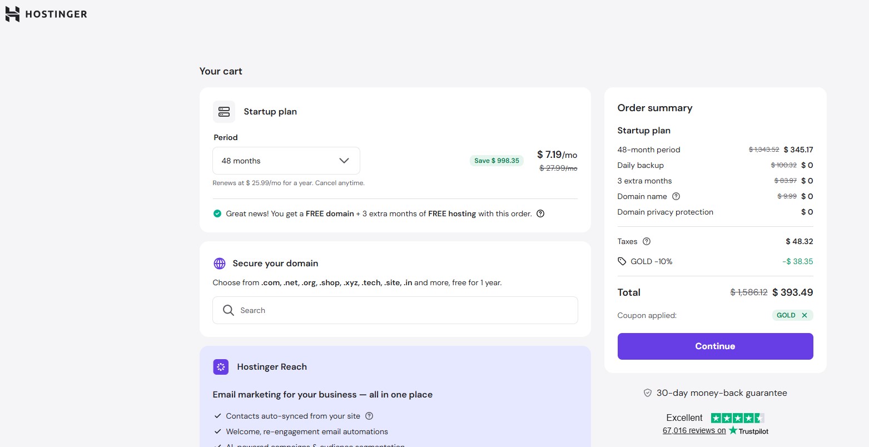Click the GOLD -10% tag icon
869x447 pixels.
point(622,261)
